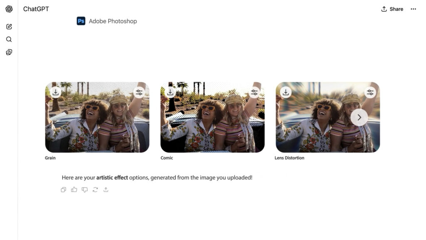
Task: Mark the response with thumbs up
Action: 74,190
